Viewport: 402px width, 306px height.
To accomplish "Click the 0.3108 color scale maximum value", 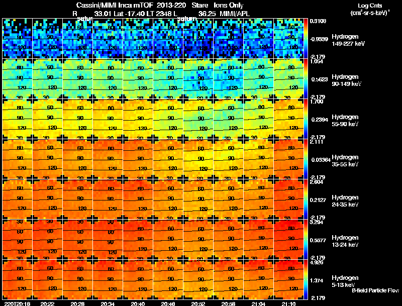I will coord(318,21).
